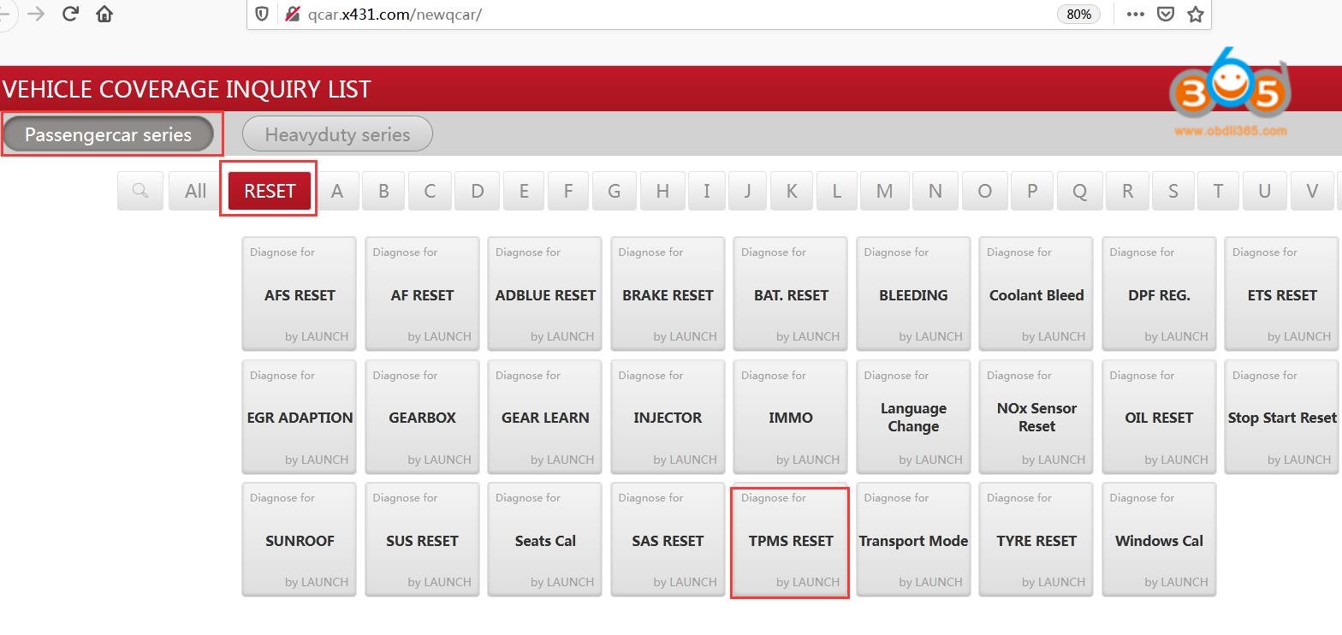Filter brands by letter U

click(1264, 191)
